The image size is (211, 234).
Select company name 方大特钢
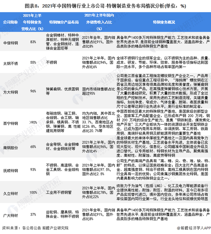tap(11, 92)
